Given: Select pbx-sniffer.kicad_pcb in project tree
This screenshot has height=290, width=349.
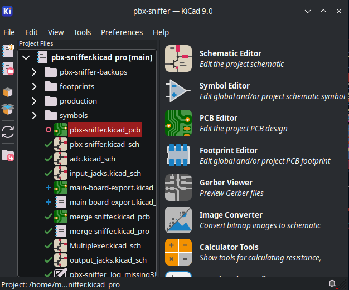Looking at the screenshot, I should pyautogui.click(x=105, y=130).
